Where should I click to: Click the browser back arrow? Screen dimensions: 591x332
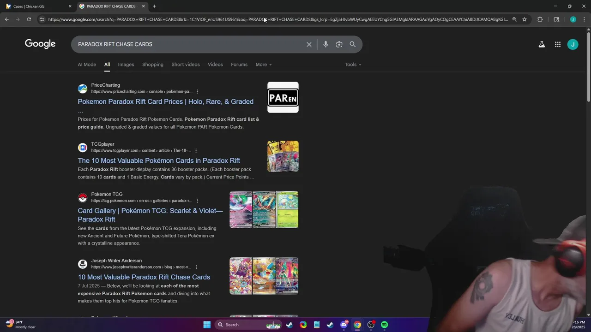click(x=6, y=19)
